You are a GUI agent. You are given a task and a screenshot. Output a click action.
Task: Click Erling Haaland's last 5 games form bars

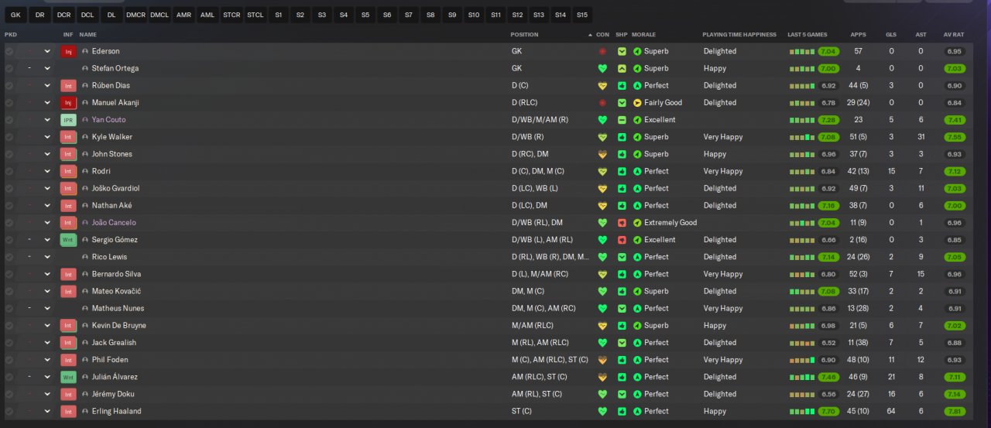tap(802, 412)
